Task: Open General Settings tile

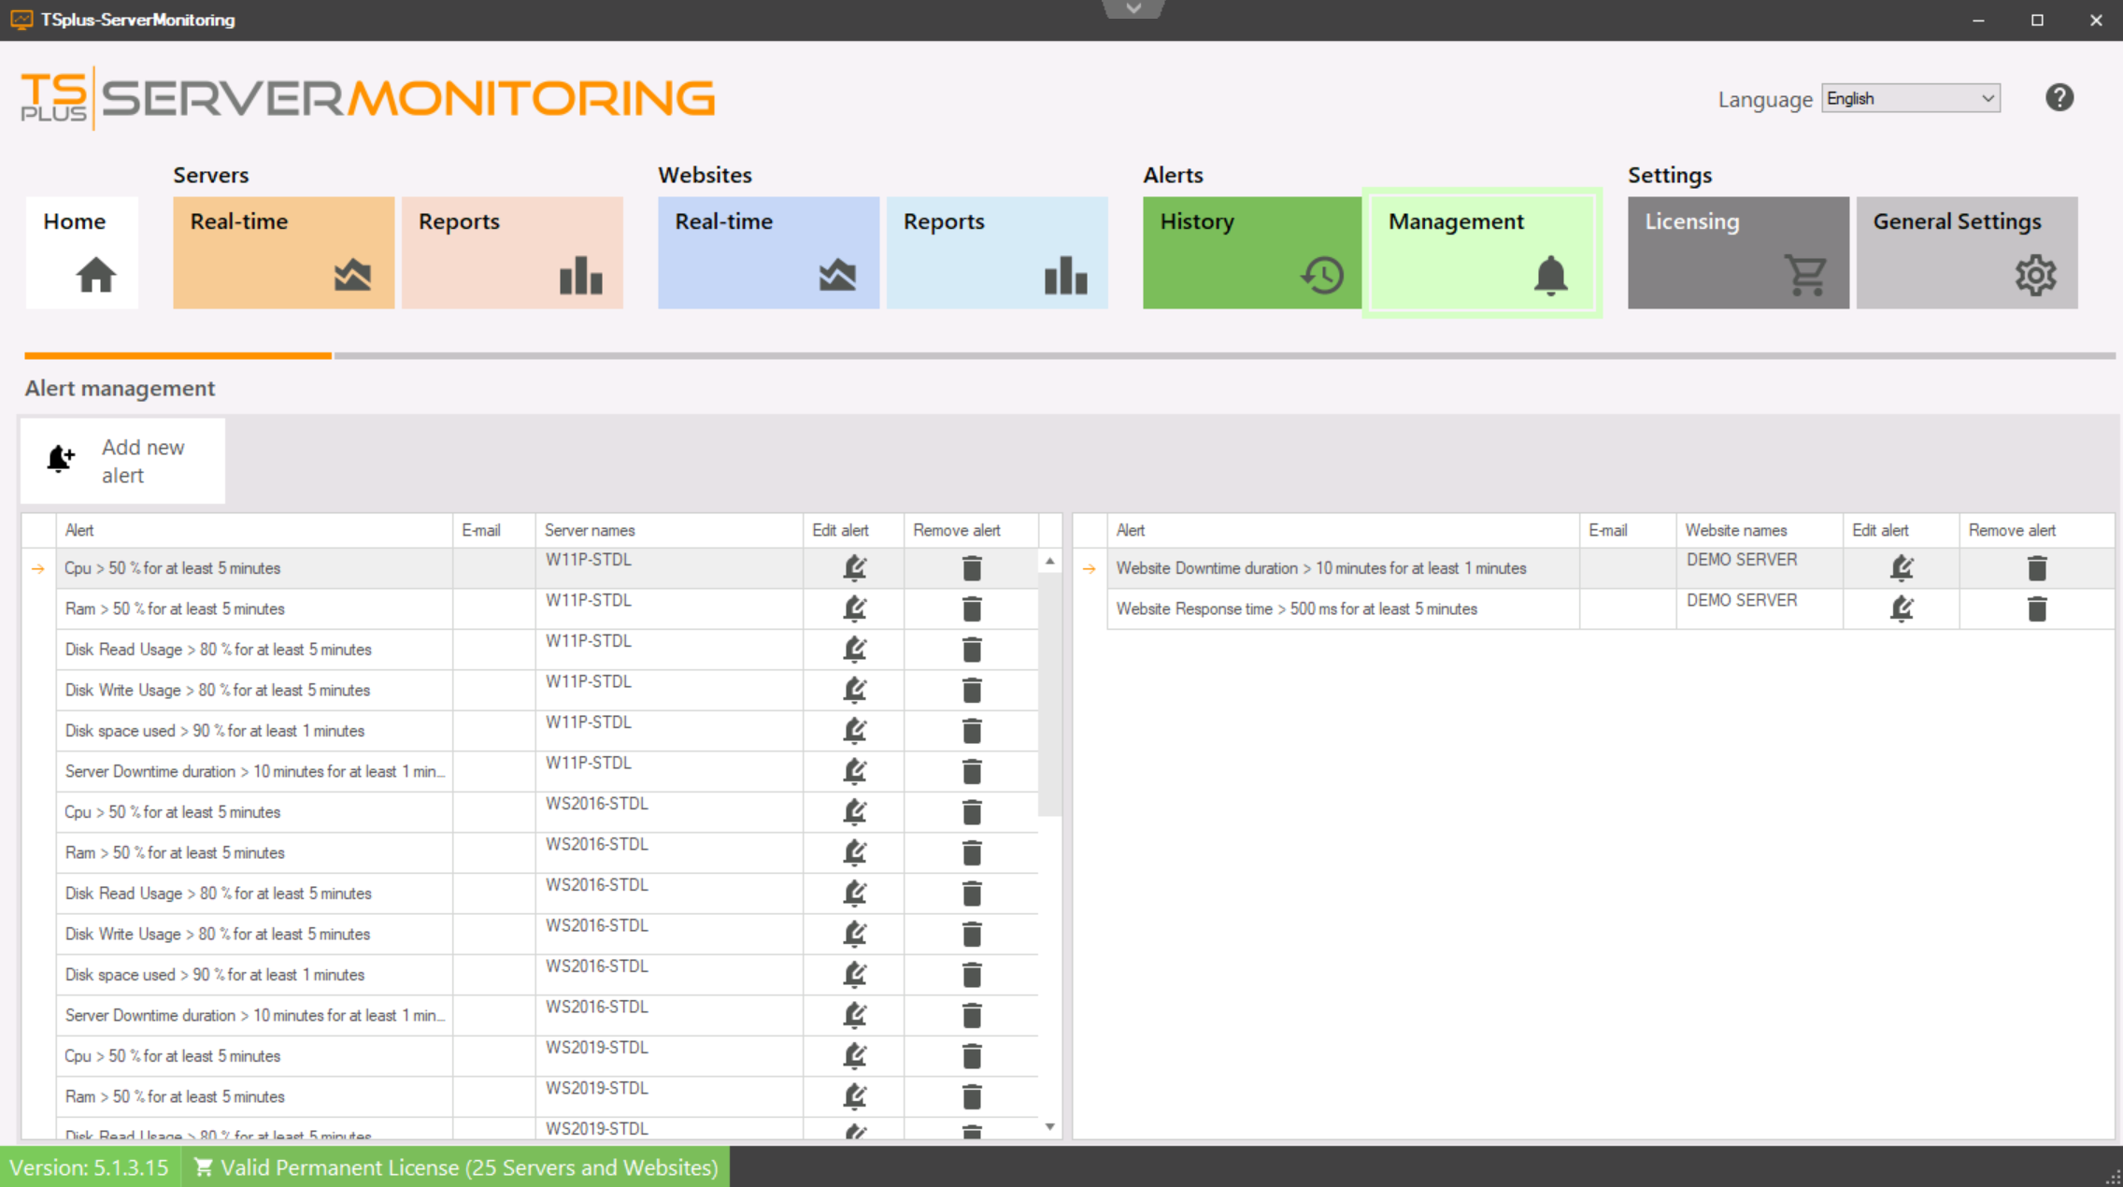Action: point(1966,252)
